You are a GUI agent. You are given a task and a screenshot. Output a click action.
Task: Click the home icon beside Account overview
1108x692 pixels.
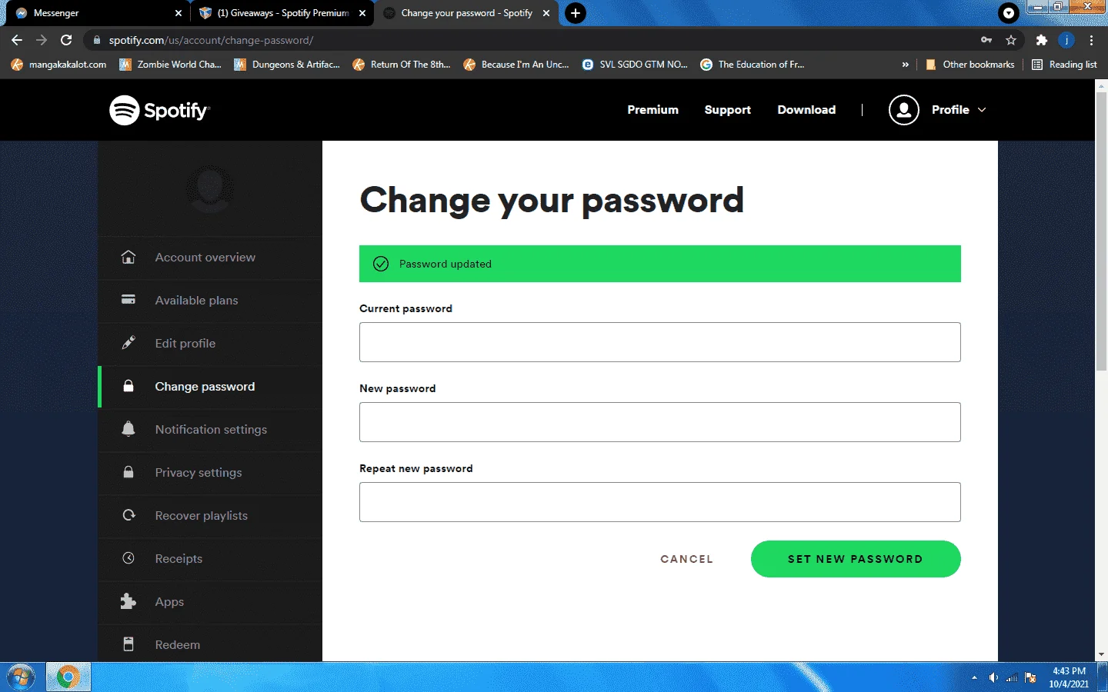pos(128,257)
